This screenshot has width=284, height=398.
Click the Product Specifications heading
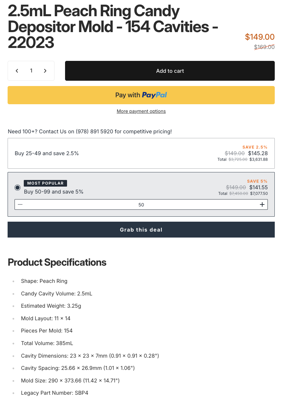(x=57, y=262)
